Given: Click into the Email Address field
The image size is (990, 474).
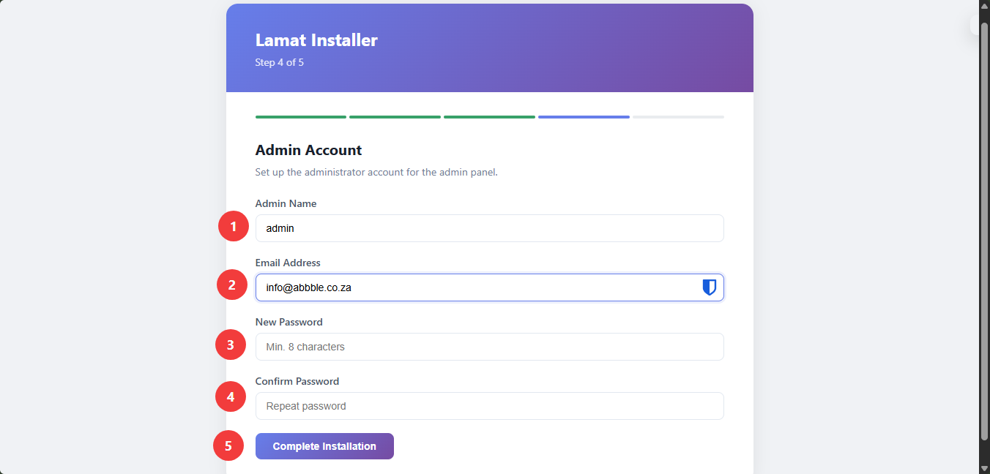Looking at the screenshot, I should click(489, 287).
